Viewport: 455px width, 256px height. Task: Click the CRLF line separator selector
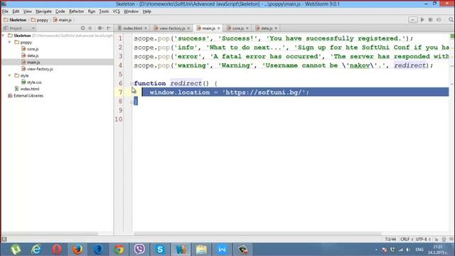pos(407,239)
